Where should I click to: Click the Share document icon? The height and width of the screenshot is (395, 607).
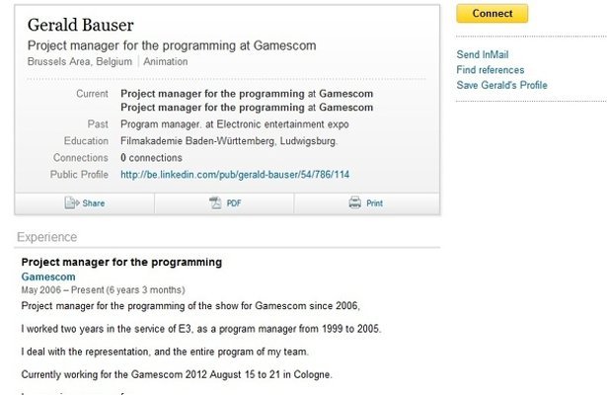tap(72, 202)
